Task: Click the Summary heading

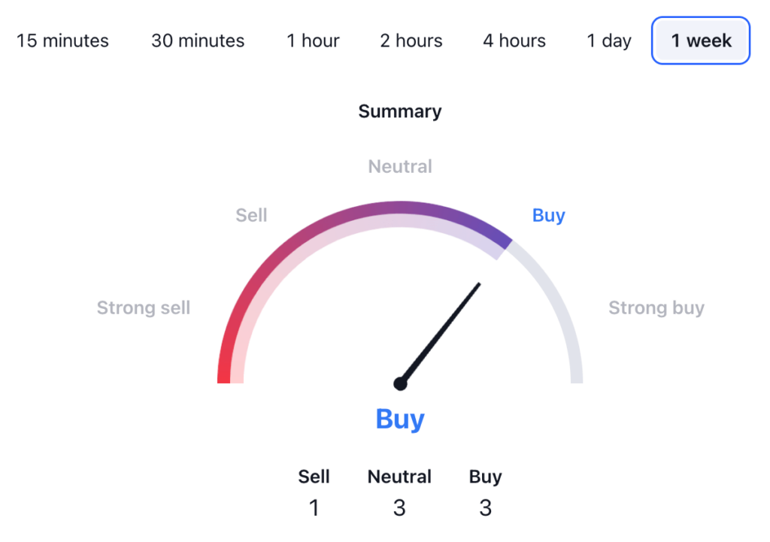Action: [400, 111]
